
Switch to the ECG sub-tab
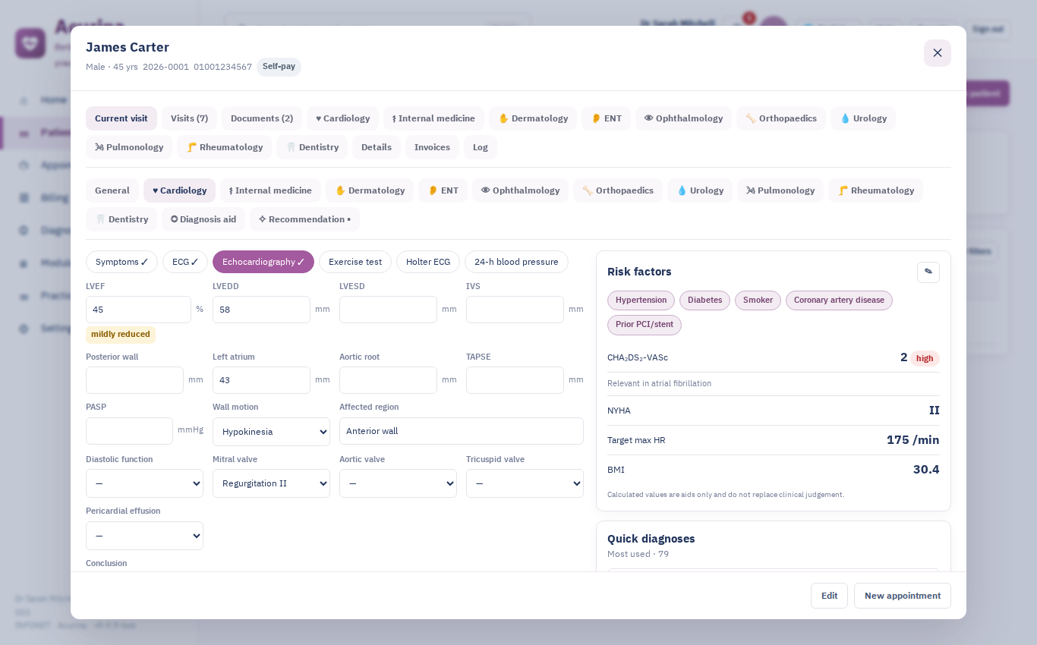[185, 262]
